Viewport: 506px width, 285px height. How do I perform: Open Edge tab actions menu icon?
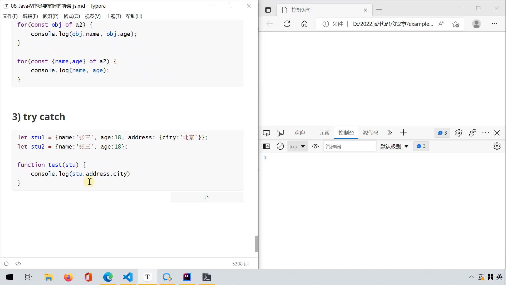268,10
